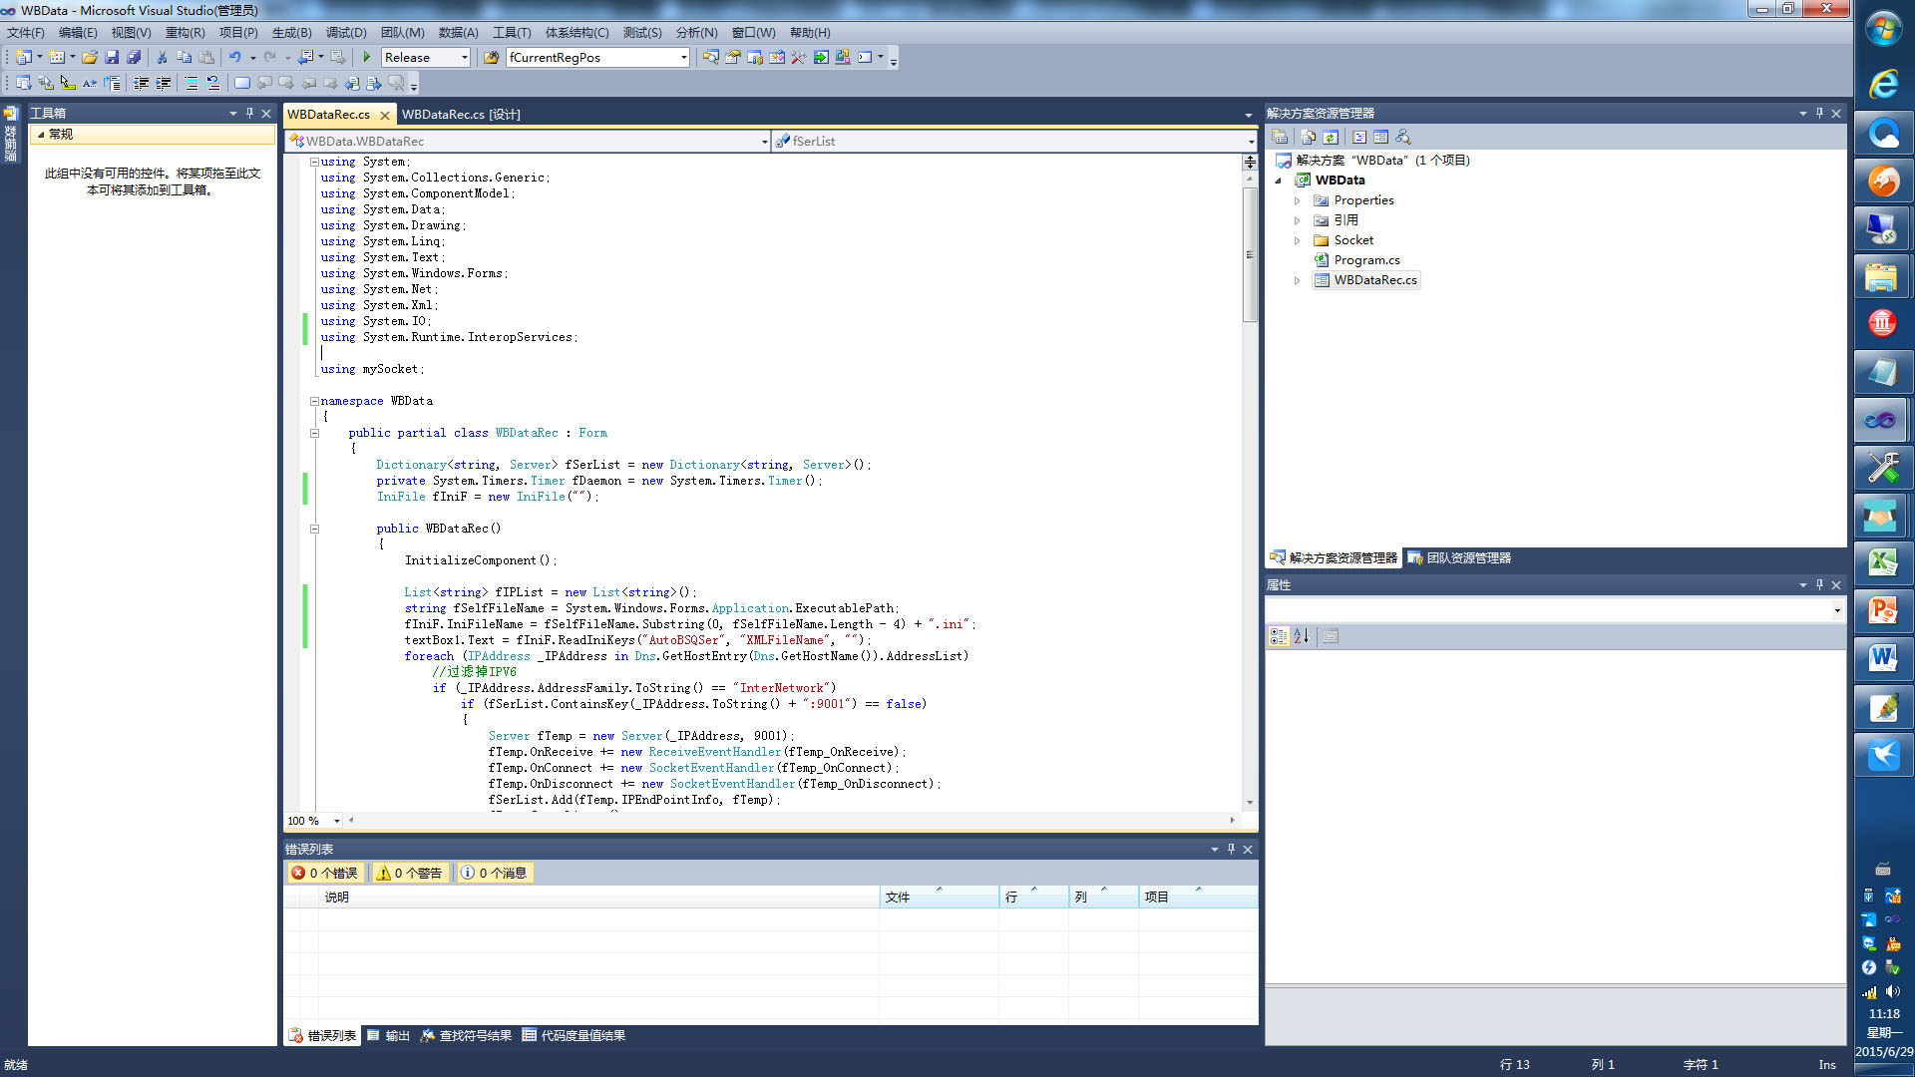Image resolution: width=1915 pixels, height=1077 pixels.
Task: Click the Find in Files icon
Action: 492,58
